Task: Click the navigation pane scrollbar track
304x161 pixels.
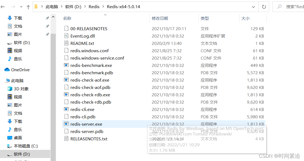Action: click(53, 97)
